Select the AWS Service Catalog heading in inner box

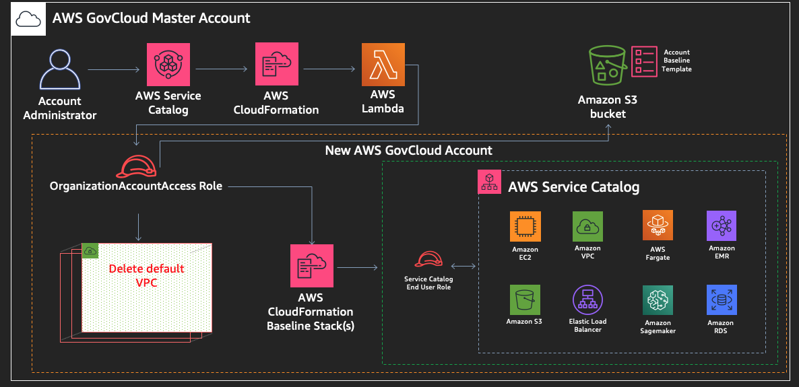point(574,187)
